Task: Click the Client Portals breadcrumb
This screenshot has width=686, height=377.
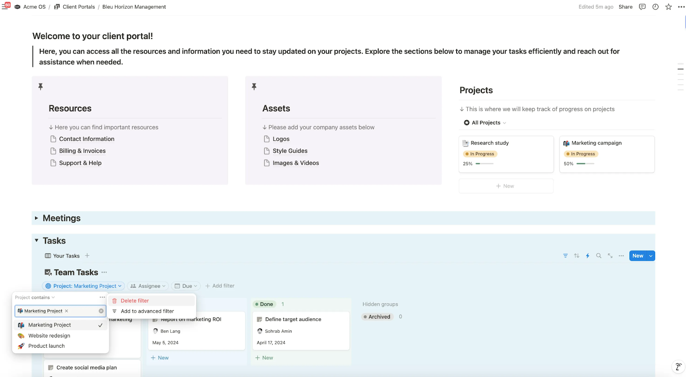Action: (x=75, y=7)
